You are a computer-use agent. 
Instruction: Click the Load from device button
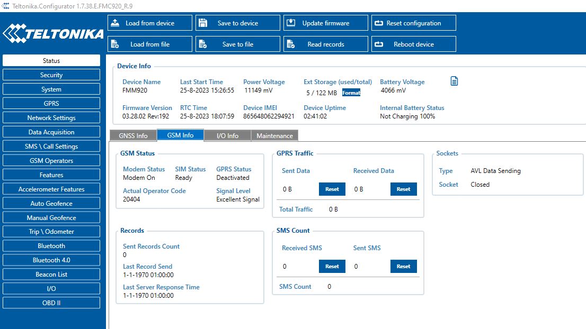[150, 23]
